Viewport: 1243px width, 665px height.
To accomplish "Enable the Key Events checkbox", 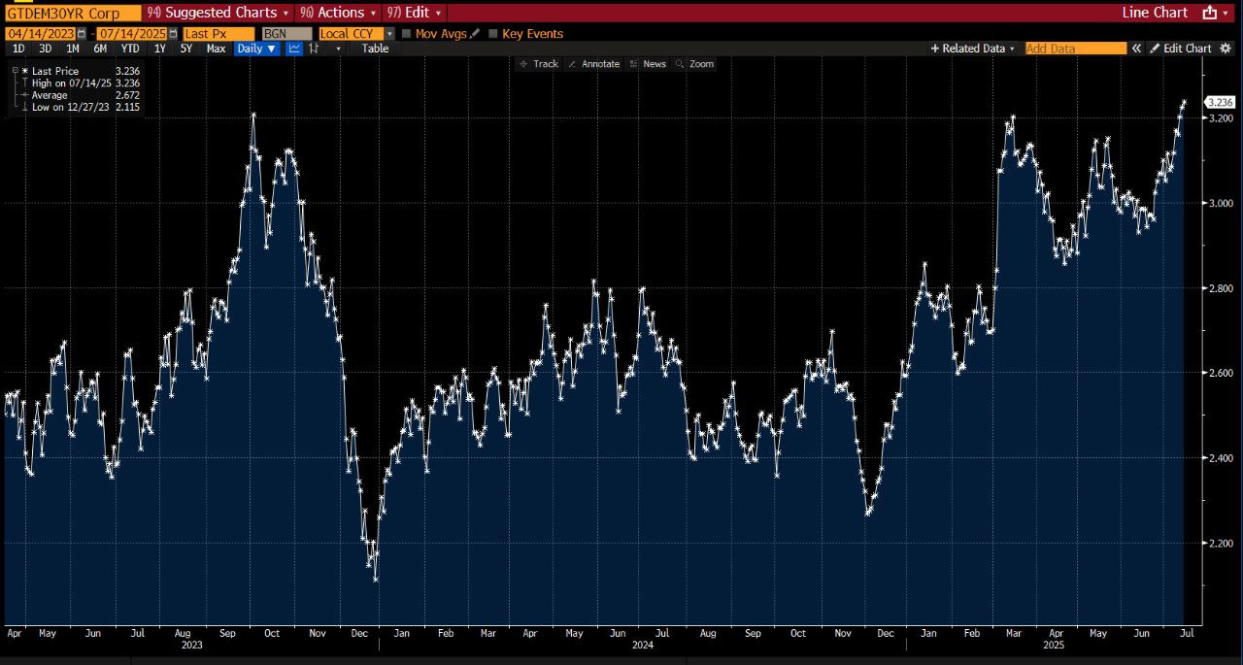I will coord(493,34).
